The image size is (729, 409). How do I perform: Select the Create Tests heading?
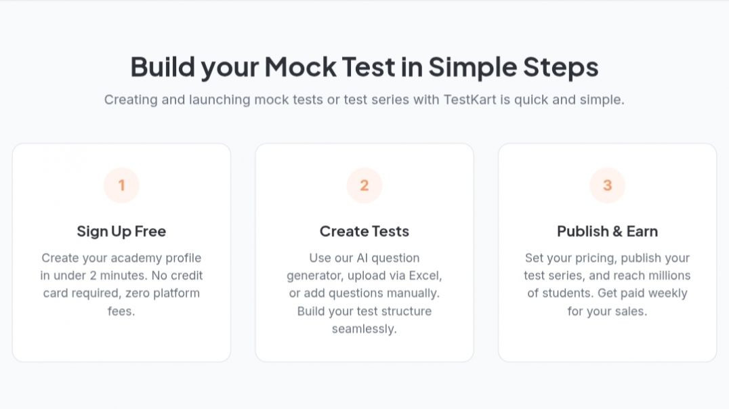[364, 232]
